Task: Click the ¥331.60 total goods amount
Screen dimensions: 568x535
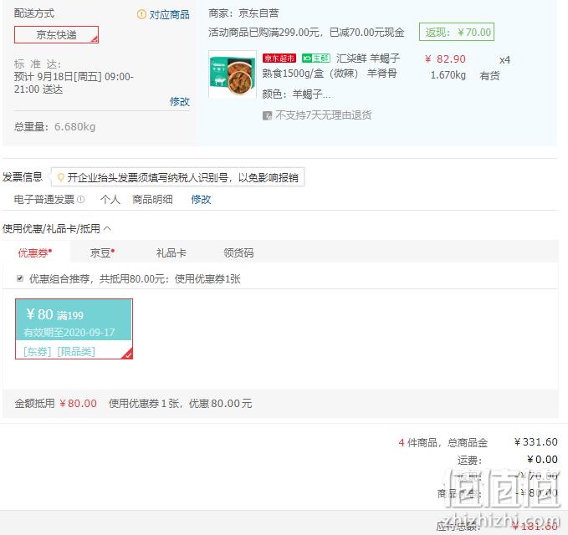Action: click(x=535, y=441)
